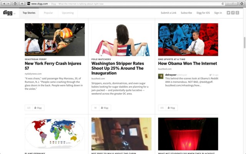Open delrayser username in tweet

point(171,75)
